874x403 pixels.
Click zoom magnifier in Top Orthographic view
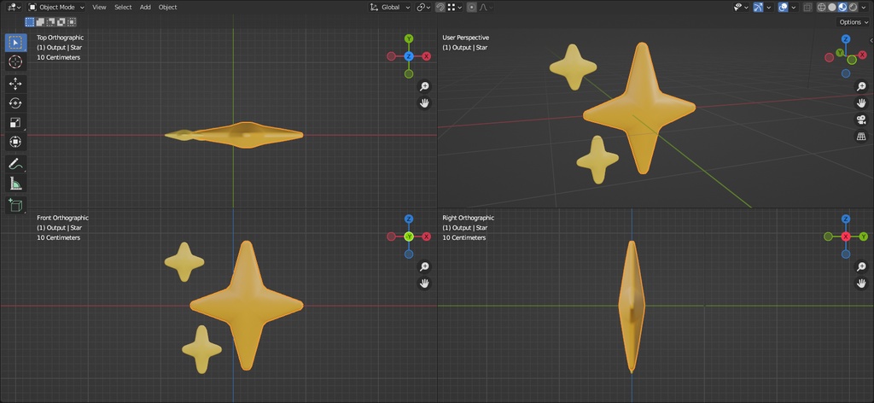pyautogui.click(x=424, y=86)
